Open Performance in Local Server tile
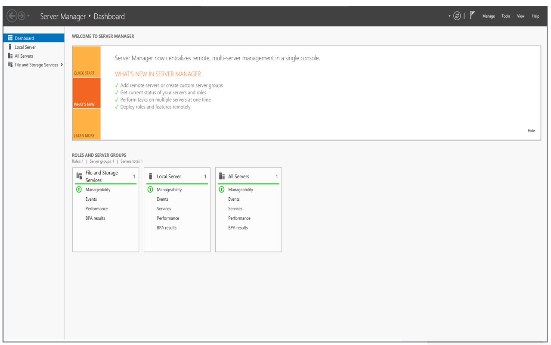Screen dimensions: 551x345 coord(168,218)
